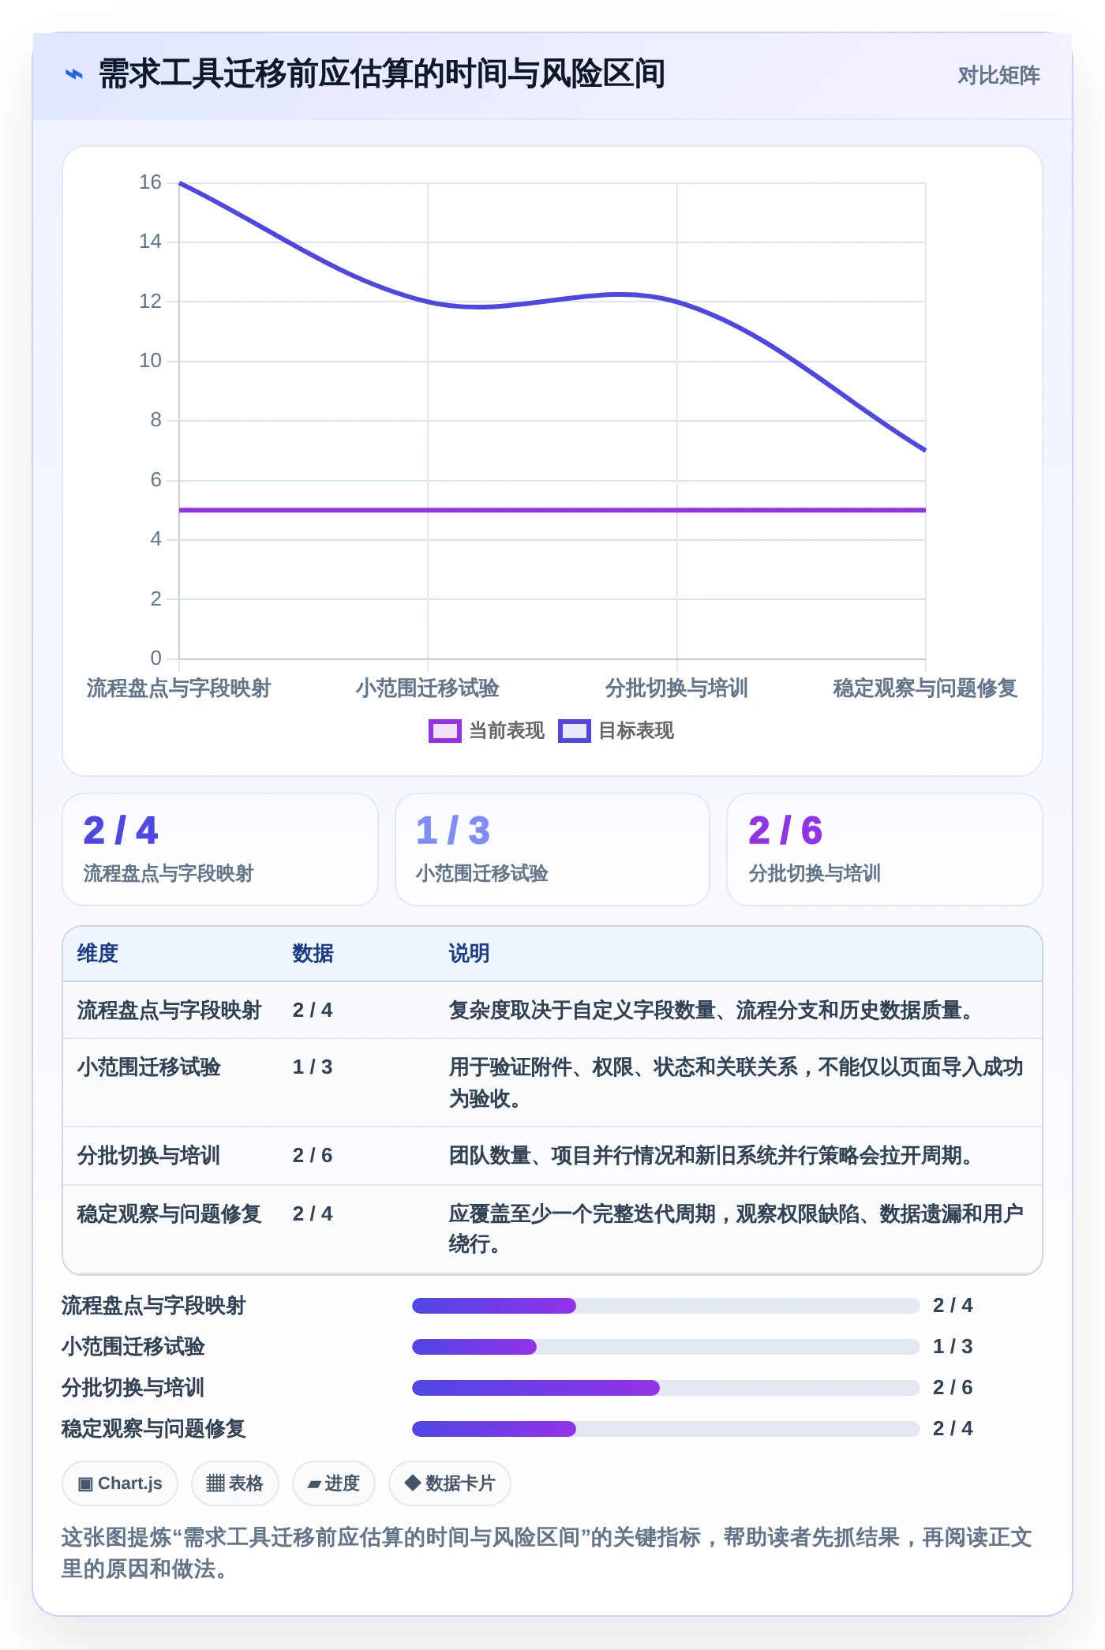Click the y-axis value 10

(150, 361)
